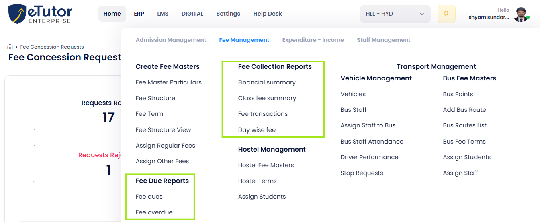
Task: Open Assign Staff to Bus
Action: pos(368,125)
